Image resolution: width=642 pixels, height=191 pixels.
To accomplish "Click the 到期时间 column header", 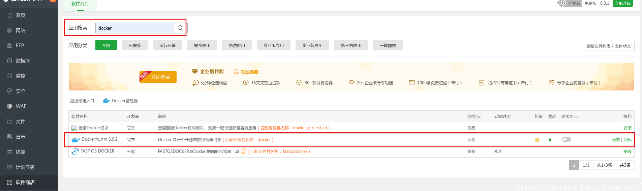I will tap(502, 116).
